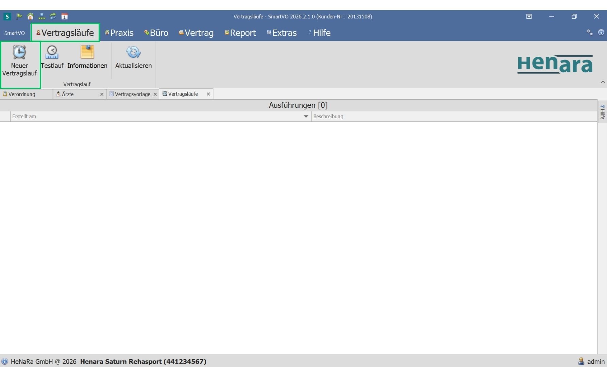This screenshot has height=367, width=607.
Task: Open the Büro ribbon tab
Action: tap(156, 33)
